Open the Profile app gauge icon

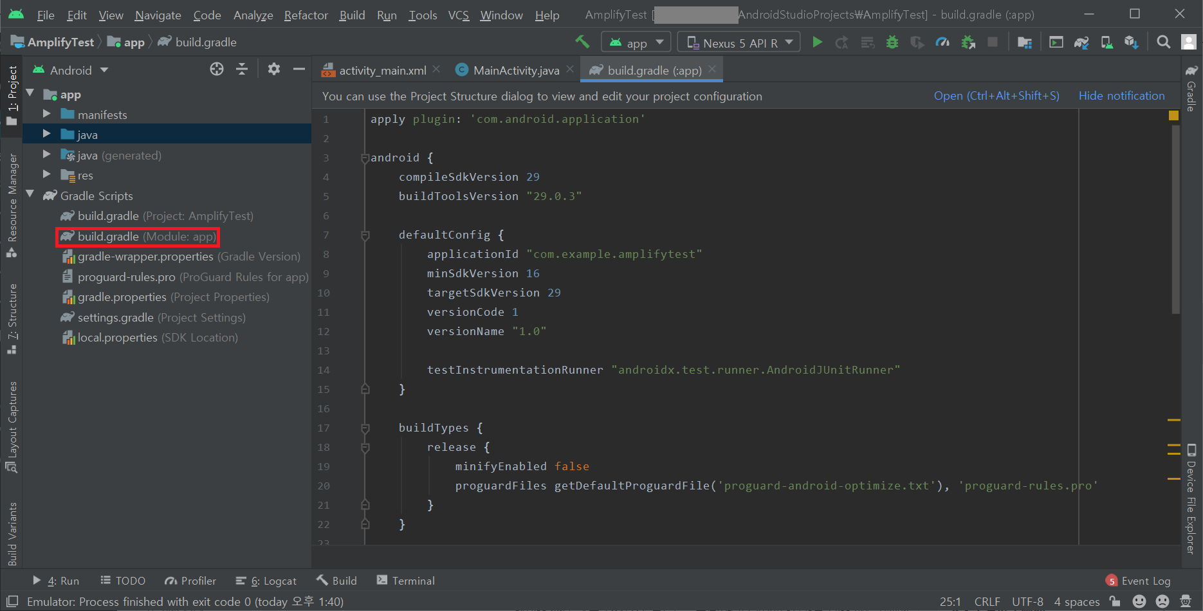click(x=942, y=42)
